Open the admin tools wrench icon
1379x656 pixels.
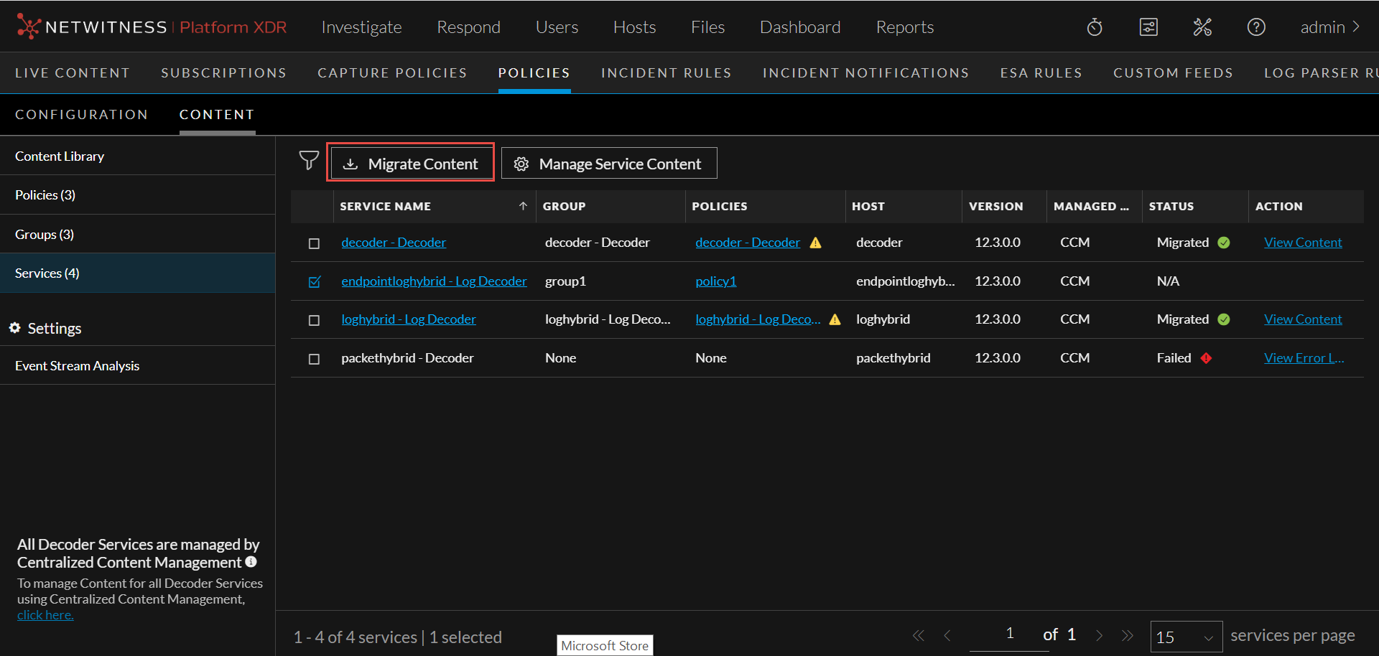pos(1202,27)
